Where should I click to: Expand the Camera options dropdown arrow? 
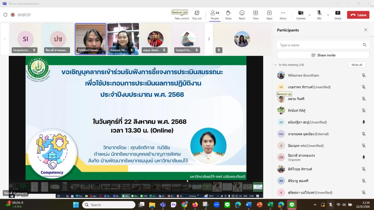309,15
